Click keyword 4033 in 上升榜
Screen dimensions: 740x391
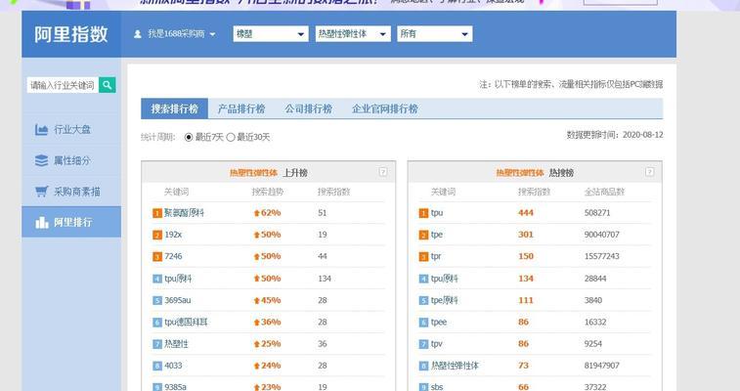click(x=173, y=366)
